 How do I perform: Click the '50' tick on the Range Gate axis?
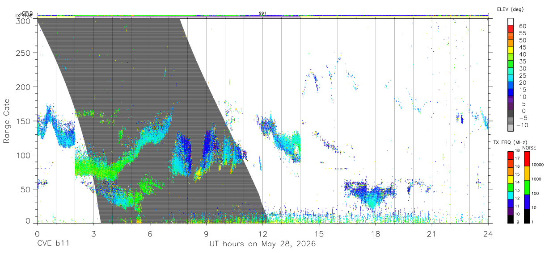pyautogui.click(x=26, y=189)
